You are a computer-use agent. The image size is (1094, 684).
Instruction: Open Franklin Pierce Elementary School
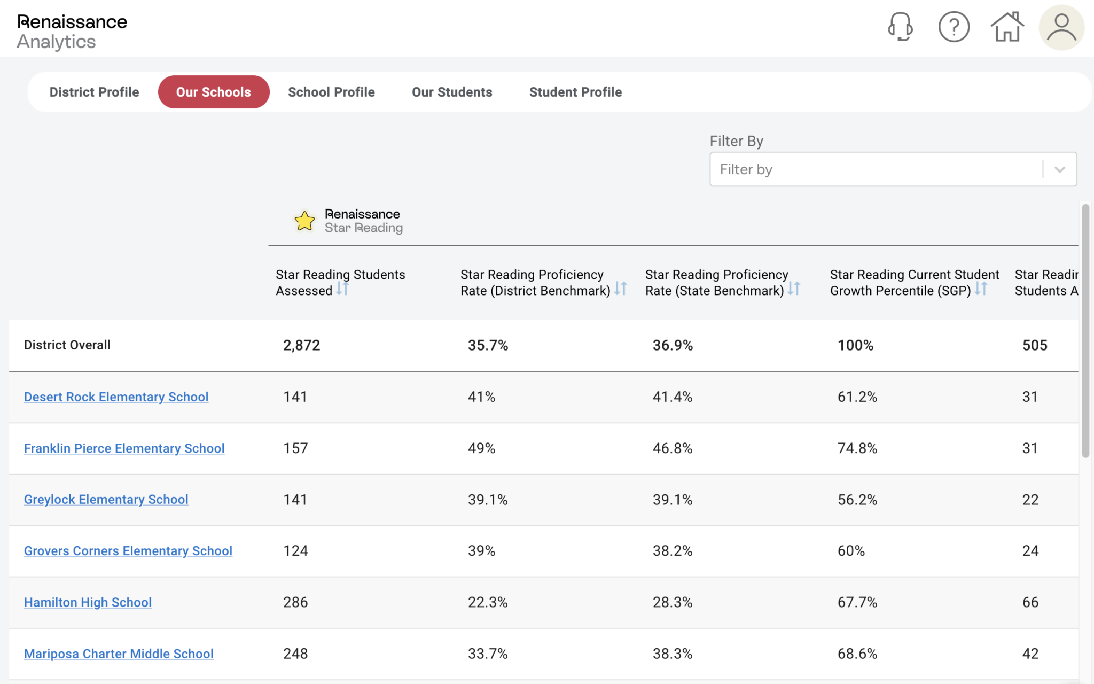124,448
